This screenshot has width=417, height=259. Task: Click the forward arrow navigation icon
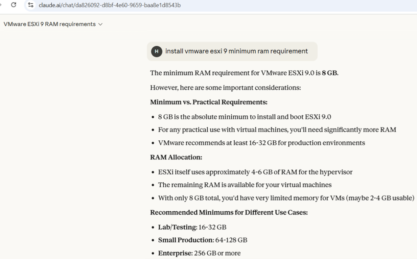pyautogui.click(x=1, y=5)
